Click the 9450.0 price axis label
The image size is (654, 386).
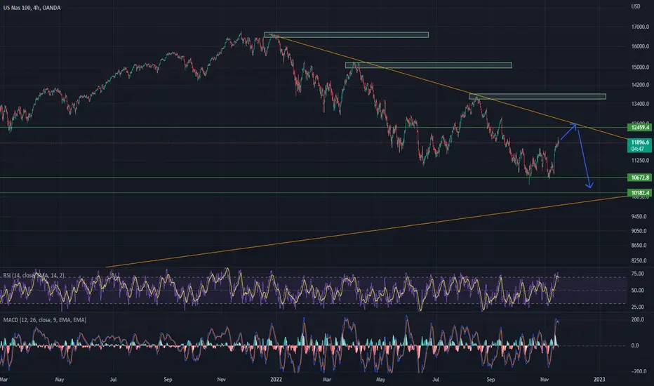pos(639,217)
